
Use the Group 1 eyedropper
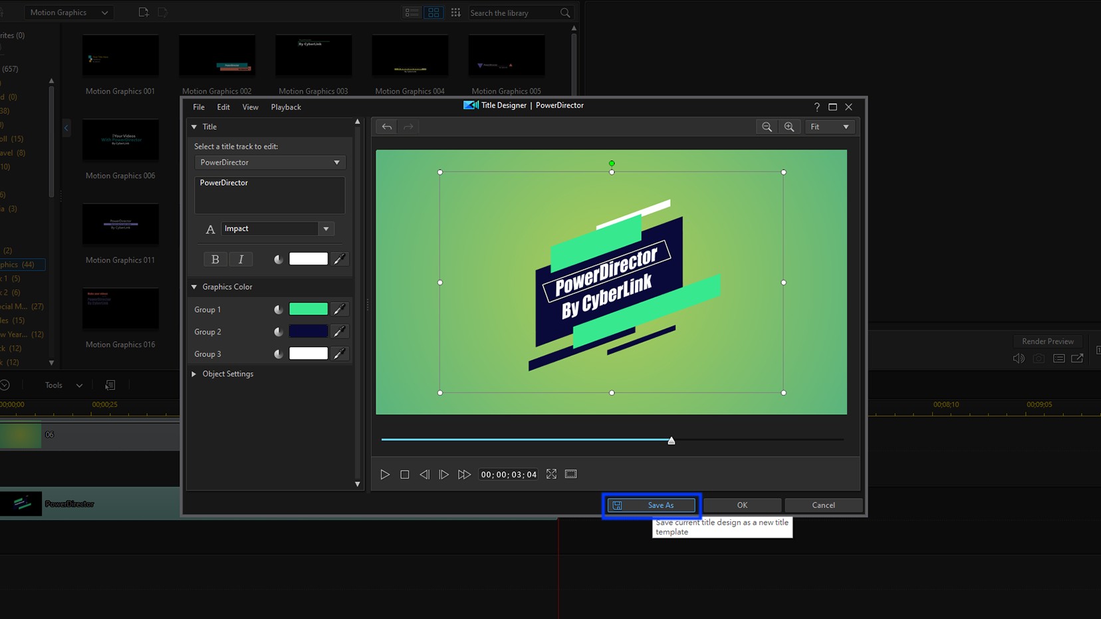(340, 309)
